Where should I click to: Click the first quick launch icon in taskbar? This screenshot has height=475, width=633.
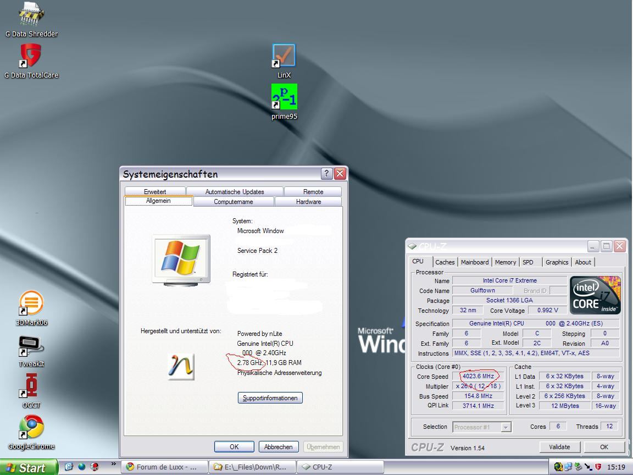click(69, 467)
